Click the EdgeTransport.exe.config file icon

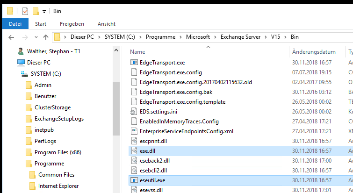pyautogui.click(x=134, y=72)
